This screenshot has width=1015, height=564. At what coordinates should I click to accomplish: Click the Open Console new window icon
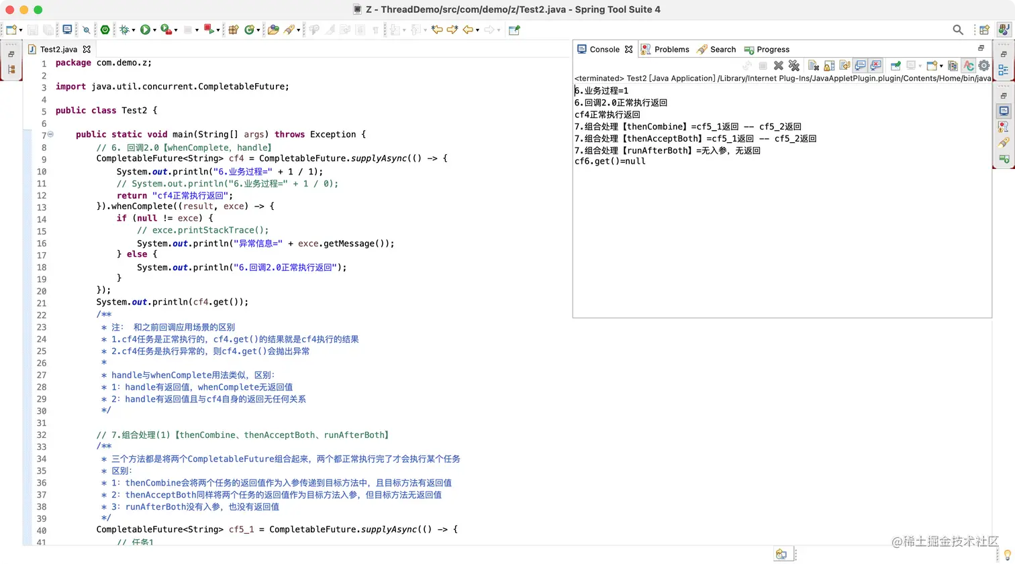coord(932,66)
